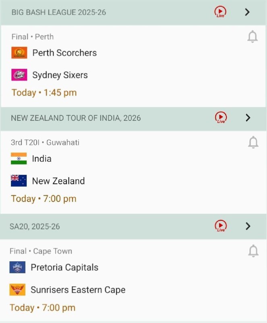The width and height of the screenshot is (267, 323).
Task: Click the India flag icon
Action: click(x=19, y=159)
